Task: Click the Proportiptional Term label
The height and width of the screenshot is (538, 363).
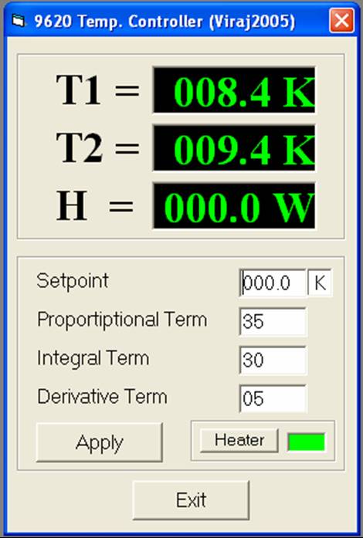Action: coord(122,320)
